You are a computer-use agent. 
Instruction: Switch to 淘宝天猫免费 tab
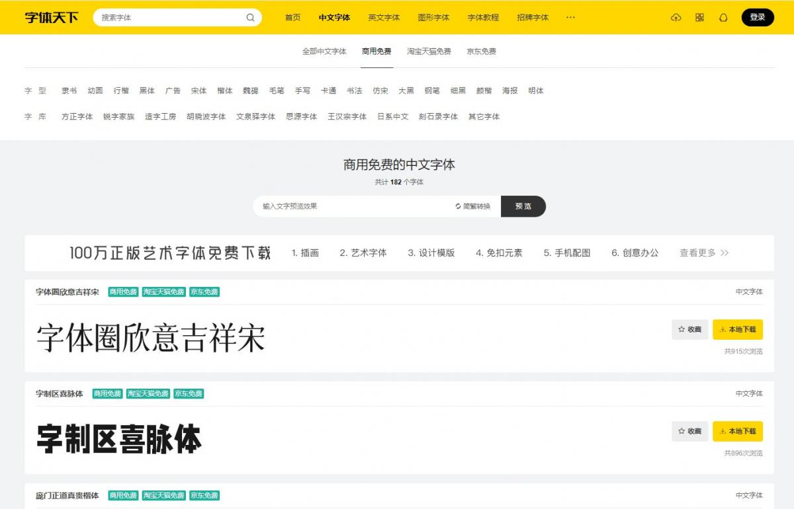coord(429,52)
